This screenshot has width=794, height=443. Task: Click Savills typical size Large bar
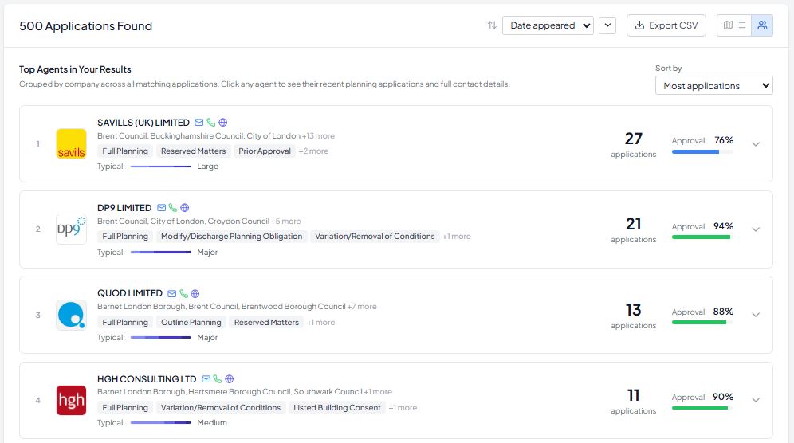160,166
